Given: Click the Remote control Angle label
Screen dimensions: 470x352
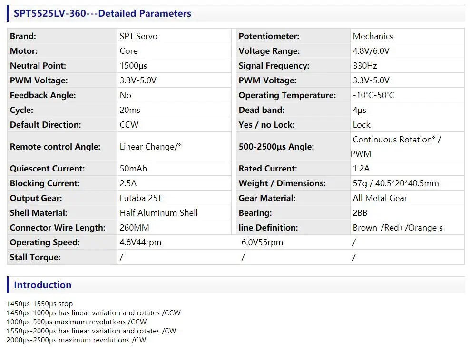Looking at the screenshot, I should tap(55, 147).
